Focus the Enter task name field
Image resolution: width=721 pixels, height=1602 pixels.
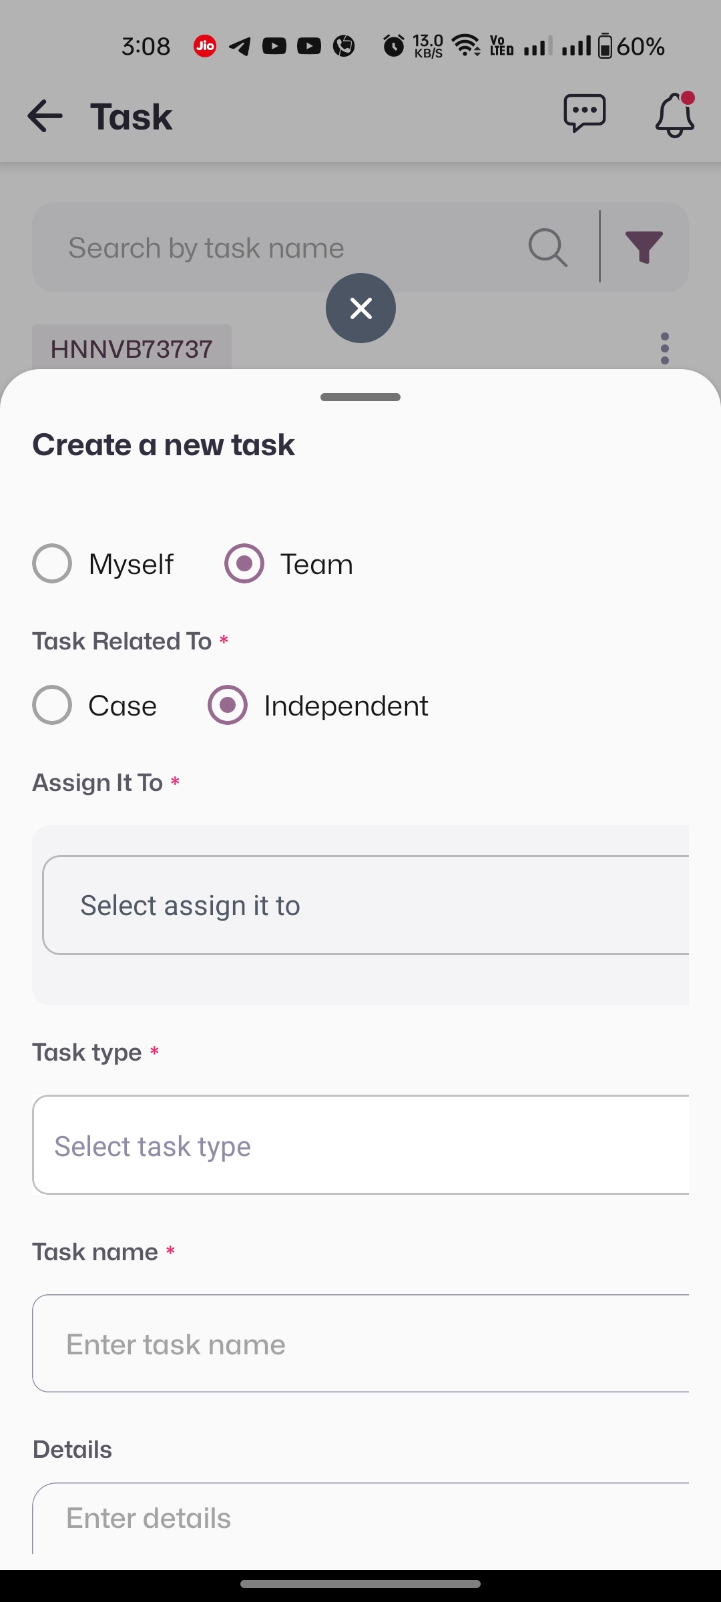click(x=360, y=1344)
